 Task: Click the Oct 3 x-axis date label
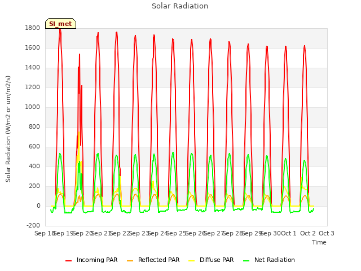click(327, 233)
